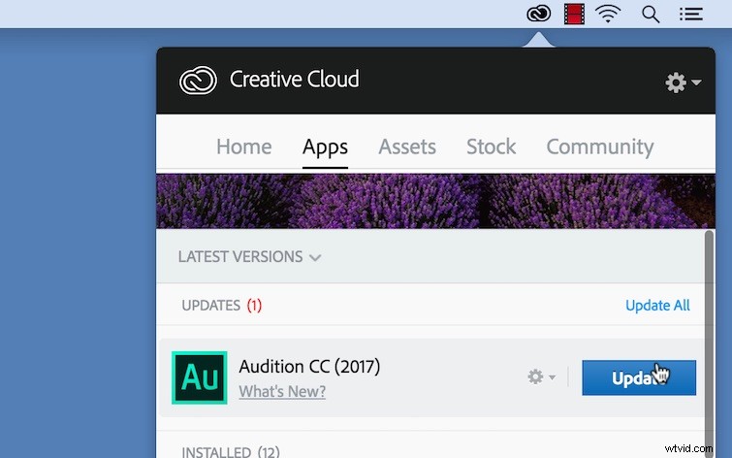Open the Notification Center list icon
Screen dimensions: 732x458
point(691,14)
